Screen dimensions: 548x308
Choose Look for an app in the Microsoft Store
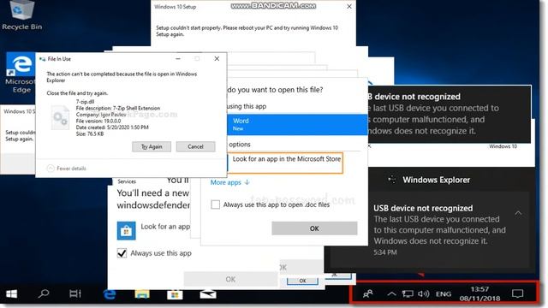tap(285, 163)
